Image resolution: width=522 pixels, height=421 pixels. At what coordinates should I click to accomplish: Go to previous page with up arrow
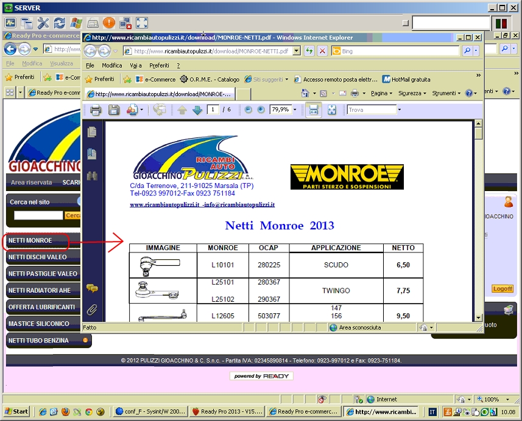point(182,110)
